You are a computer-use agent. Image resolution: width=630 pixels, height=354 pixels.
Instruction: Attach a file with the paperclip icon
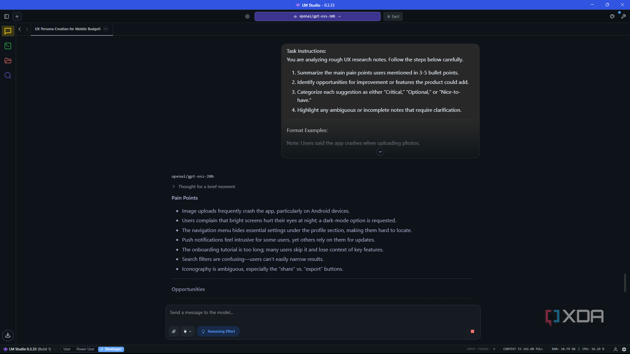click(174, 331)
